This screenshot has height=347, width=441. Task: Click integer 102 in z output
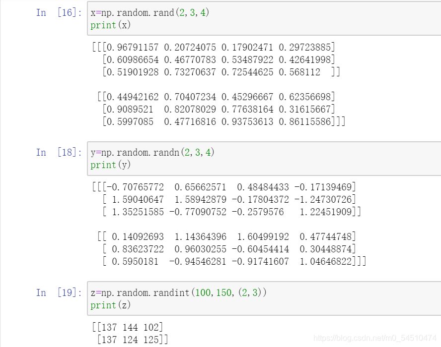[x=151, y=327]
